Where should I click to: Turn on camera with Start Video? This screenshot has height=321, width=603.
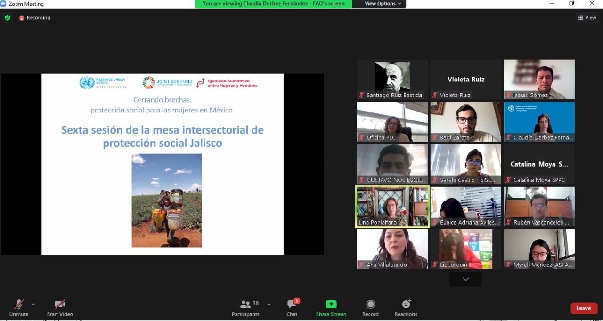tap(60, 305)
